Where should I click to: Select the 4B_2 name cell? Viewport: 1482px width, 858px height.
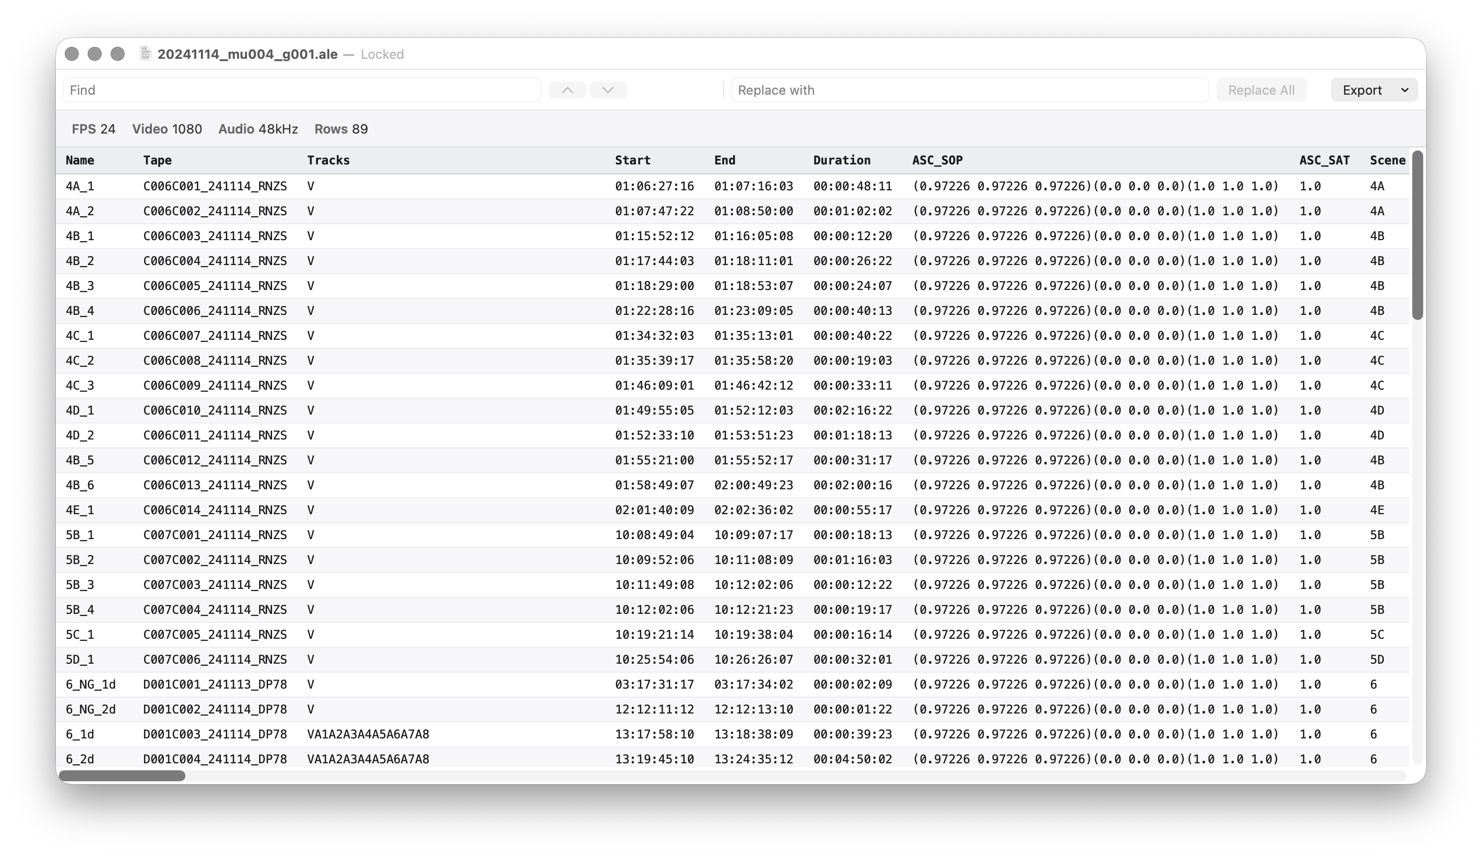(x=80, y=261)
